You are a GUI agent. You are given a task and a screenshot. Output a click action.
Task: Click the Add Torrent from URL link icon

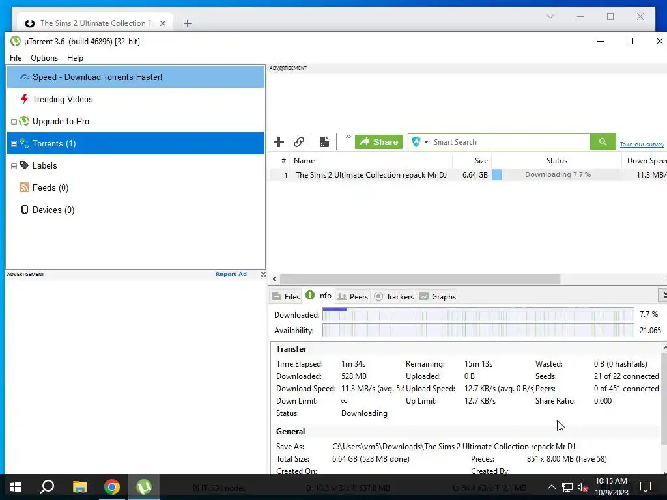[x=299, y=141]
